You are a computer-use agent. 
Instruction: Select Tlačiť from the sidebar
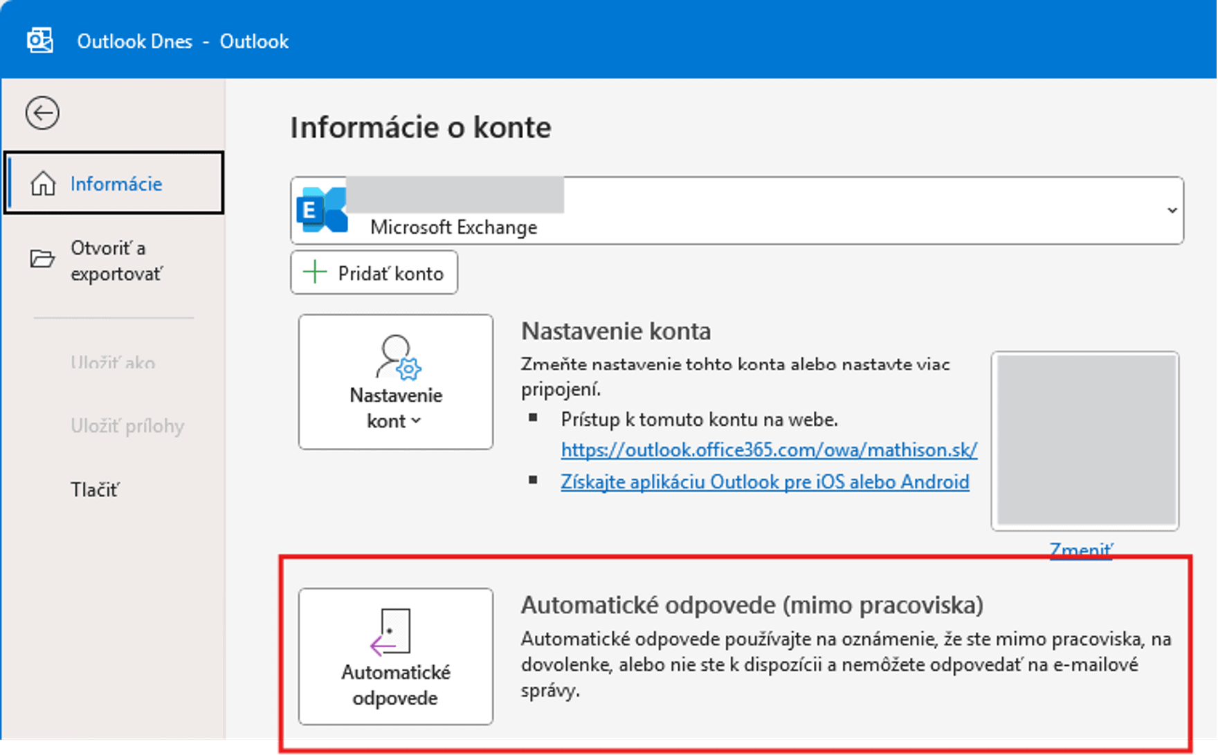coord(95,489)
